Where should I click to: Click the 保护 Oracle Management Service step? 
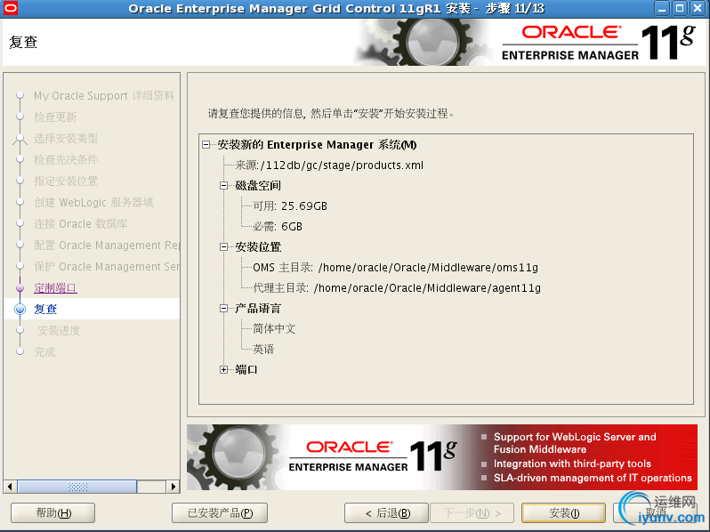point(107,267)
